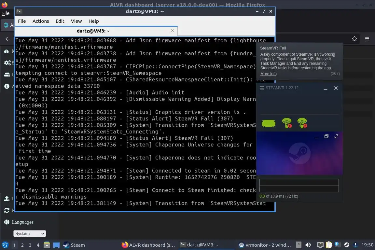Open the ALVR dashboard gauge (monitor) icon
Image resolution: width=375 pixels, height=250 pixels.
(7, 51)
